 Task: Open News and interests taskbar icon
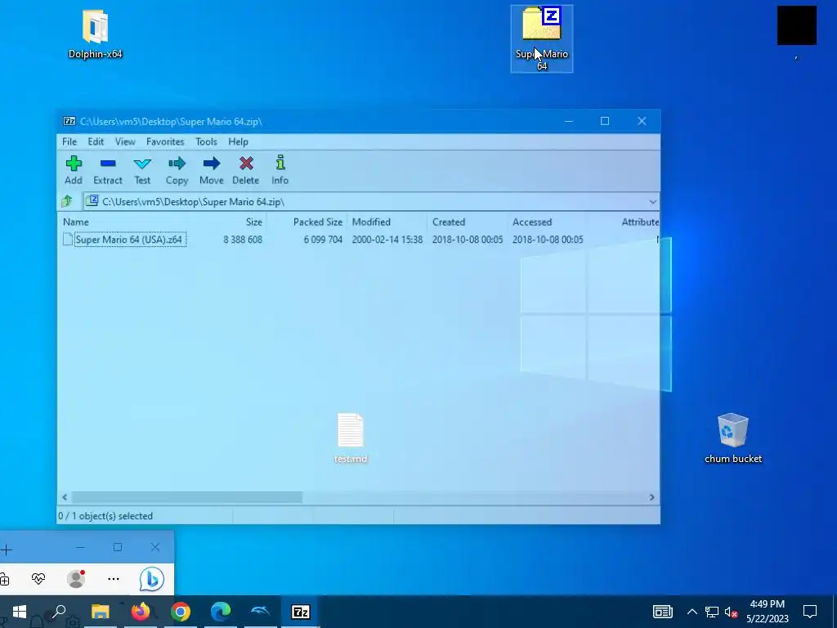[x=662, y=612]
